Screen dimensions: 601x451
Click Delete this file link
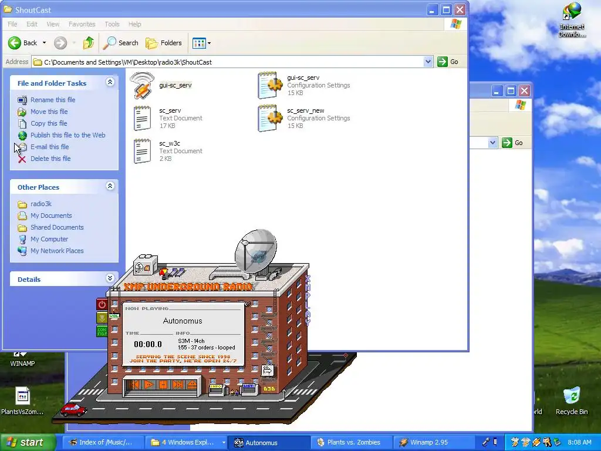point(50,159)
